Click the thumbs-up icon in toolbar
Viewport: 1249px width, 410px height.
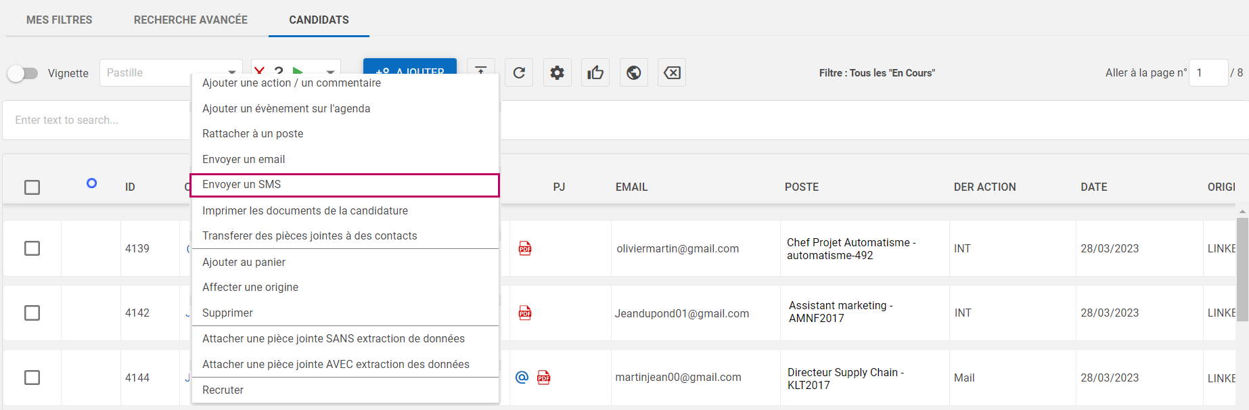(595, 72)
